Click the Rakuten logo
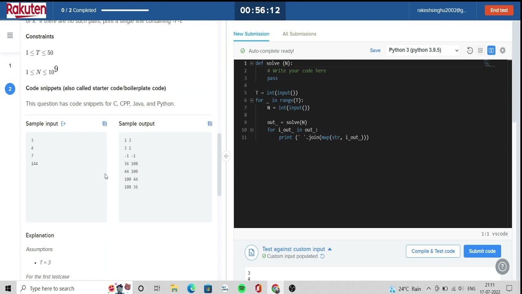The image size is (522, 294). 26,10
